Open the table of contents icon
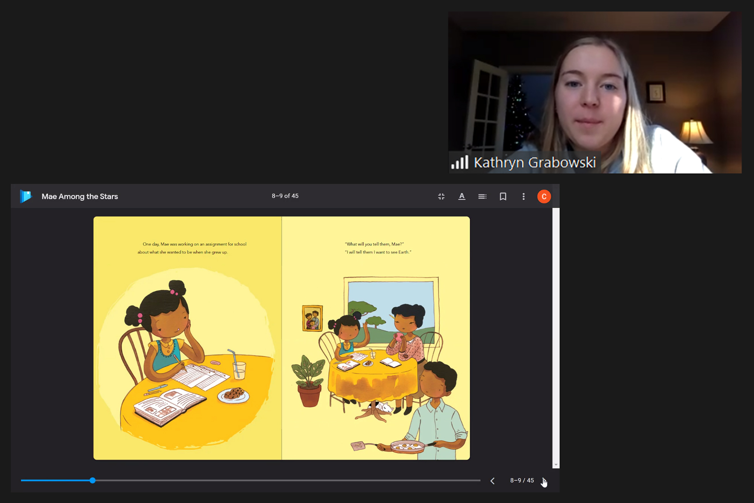The image size is (754, 503). click(x=483, y=196)
